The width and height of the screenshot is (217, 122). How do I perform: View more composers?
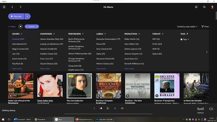45,69
